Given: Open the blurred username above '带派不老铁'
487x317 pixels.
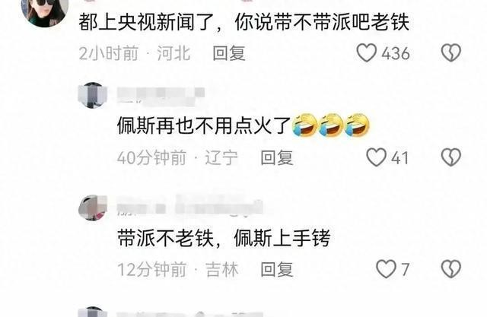Looking at the screenshot, I should pyautogui.click(x=190, y=206).
